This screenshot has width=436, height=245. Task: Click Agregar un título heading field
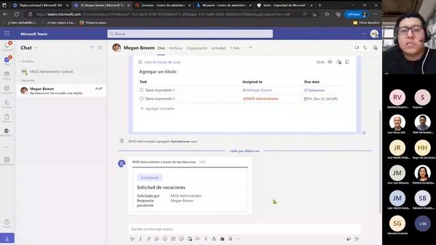[157, 71]
